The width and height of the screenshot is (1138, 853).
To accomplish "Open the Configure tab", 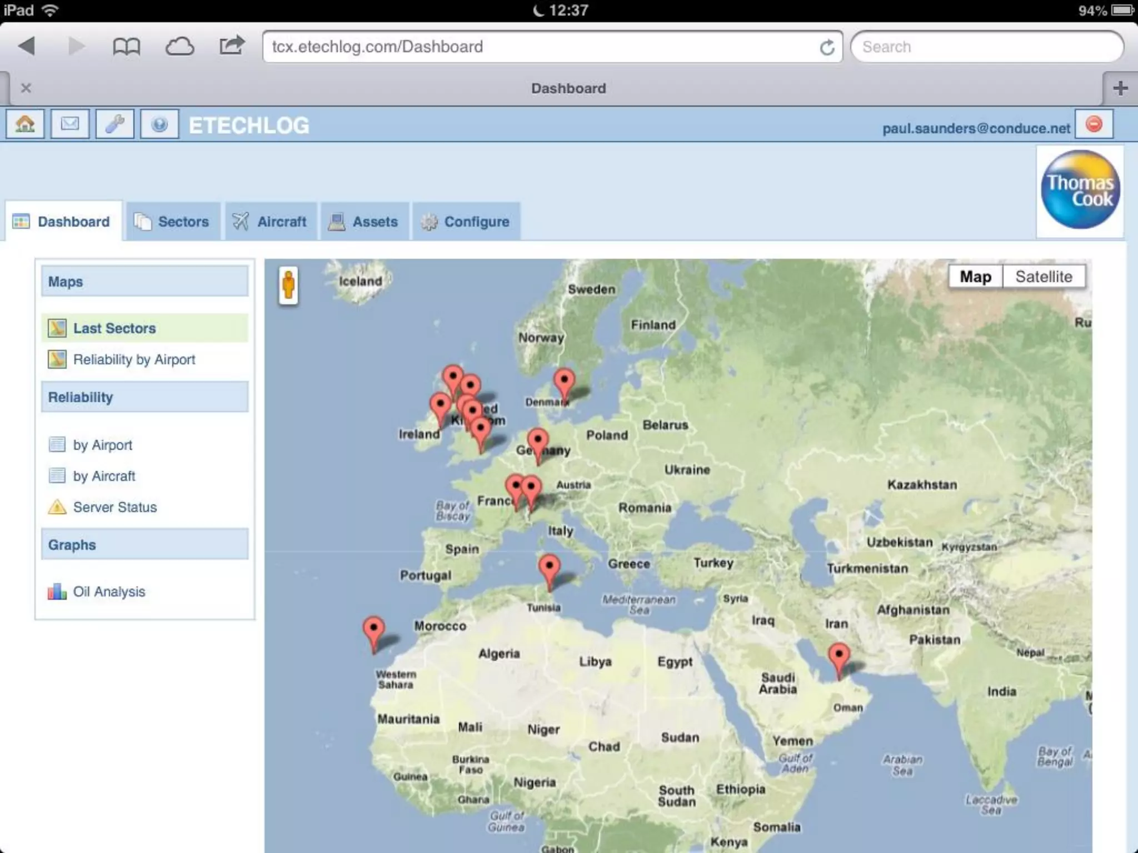I will [x=466, y=222].
